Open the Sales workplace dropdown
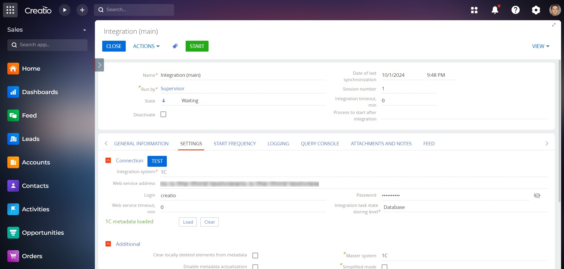Image resolution: width=564 pixels, height=269 pixels. click(x=85, y=30)
